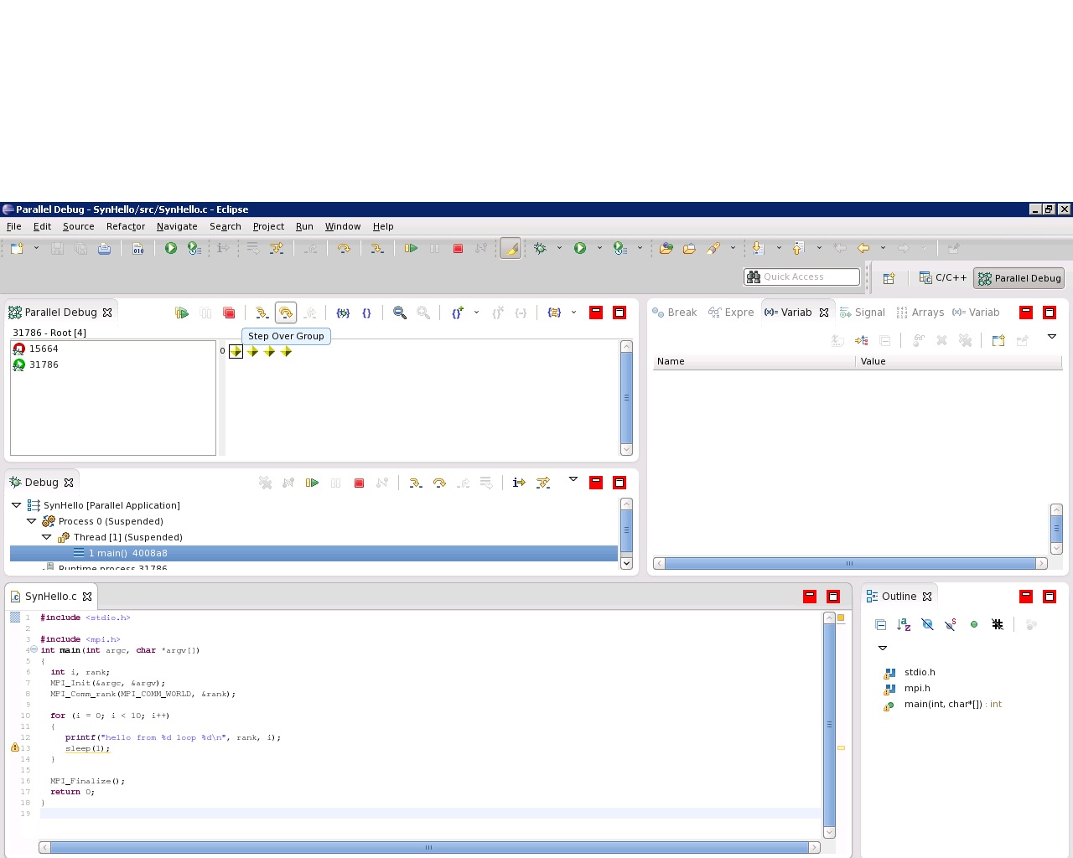The height and width of the screenshot is (858, 1073).
Task: Click Step Over Group in Parallel Debug
Action: click(286, 313)
